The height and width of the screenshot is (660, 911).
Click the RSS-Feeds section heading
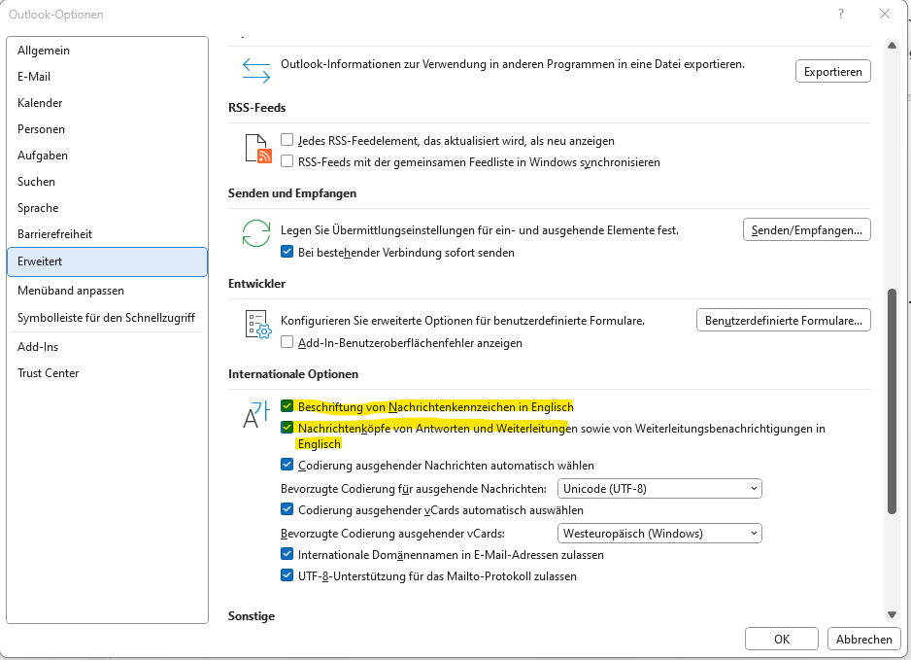pyautogui.click(x=256, y=108)
